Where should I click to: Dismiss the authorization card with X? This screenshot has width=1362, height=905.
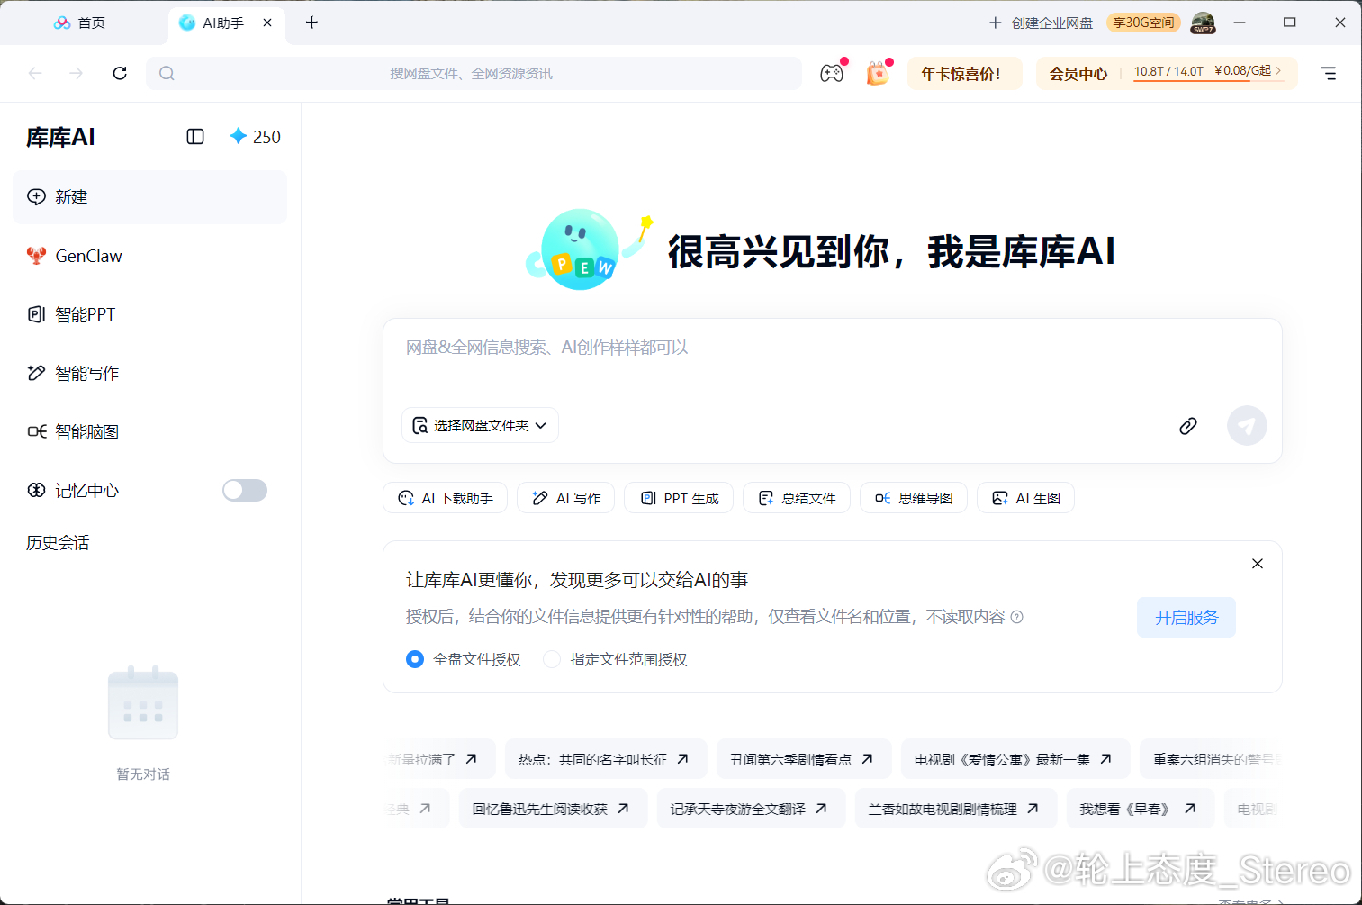click(1258, 564)
